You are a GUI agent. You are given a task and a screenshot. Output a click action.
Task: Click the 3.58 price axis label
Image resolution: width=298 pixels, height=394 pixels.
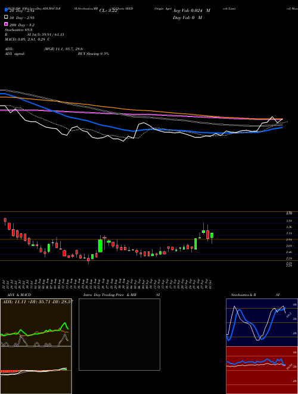click(288, 221)
